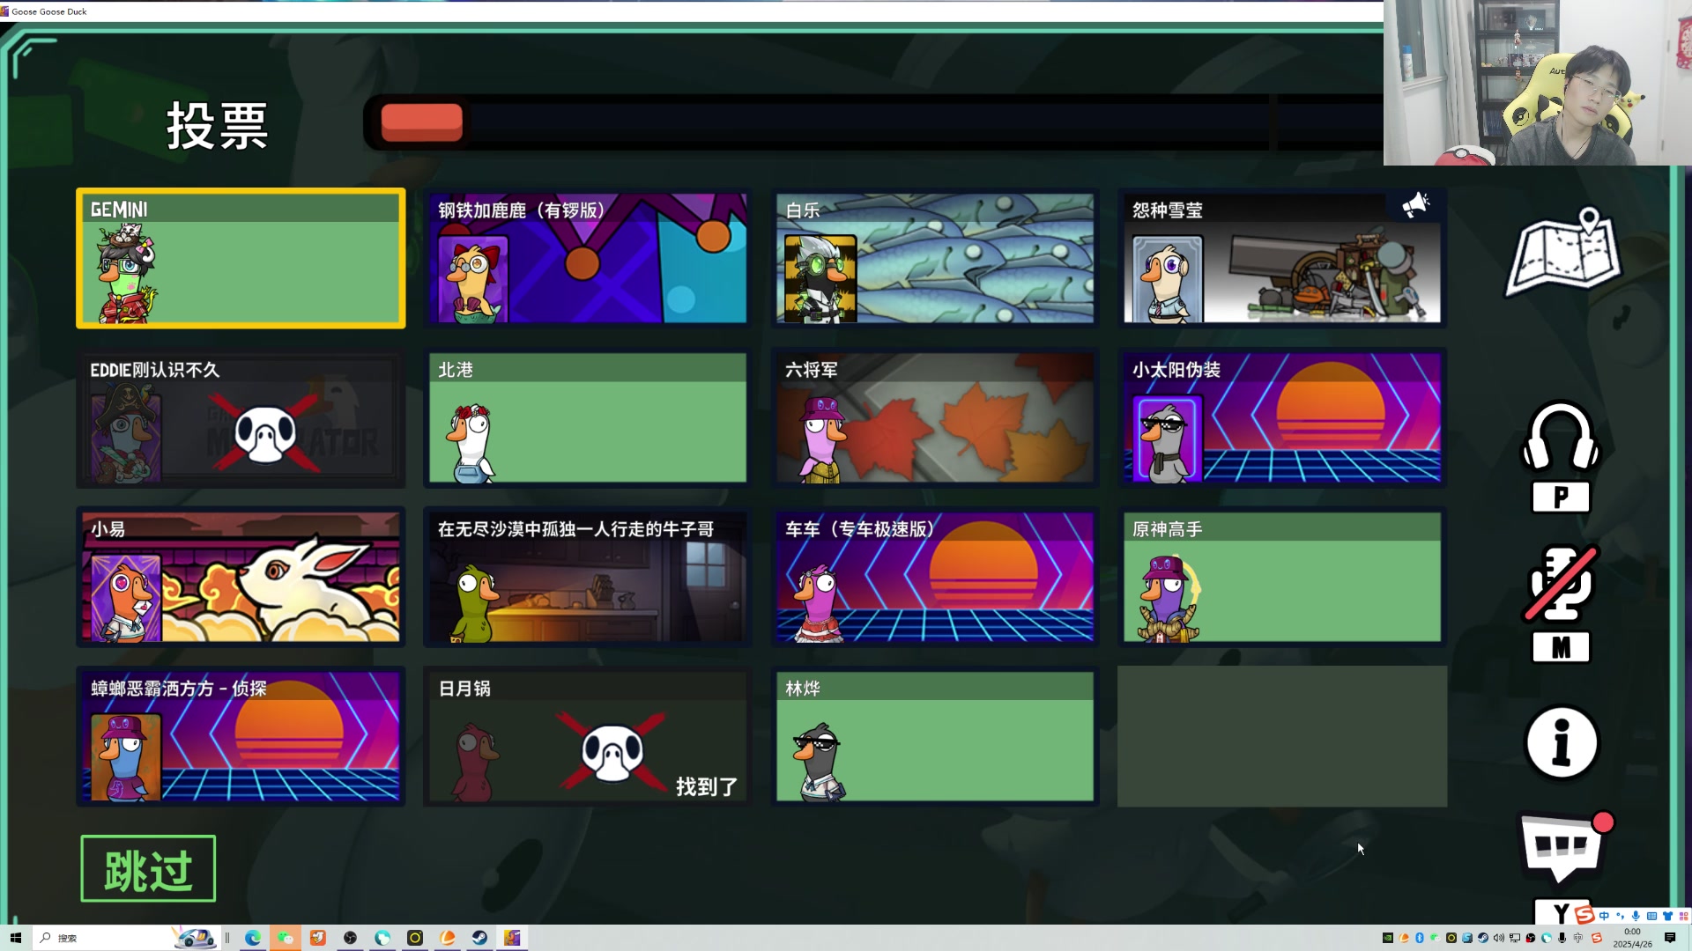Viewport: 1692px width, 951px height.
Task: Open OBS Studio from the taskbar
Action: (350, 938)
